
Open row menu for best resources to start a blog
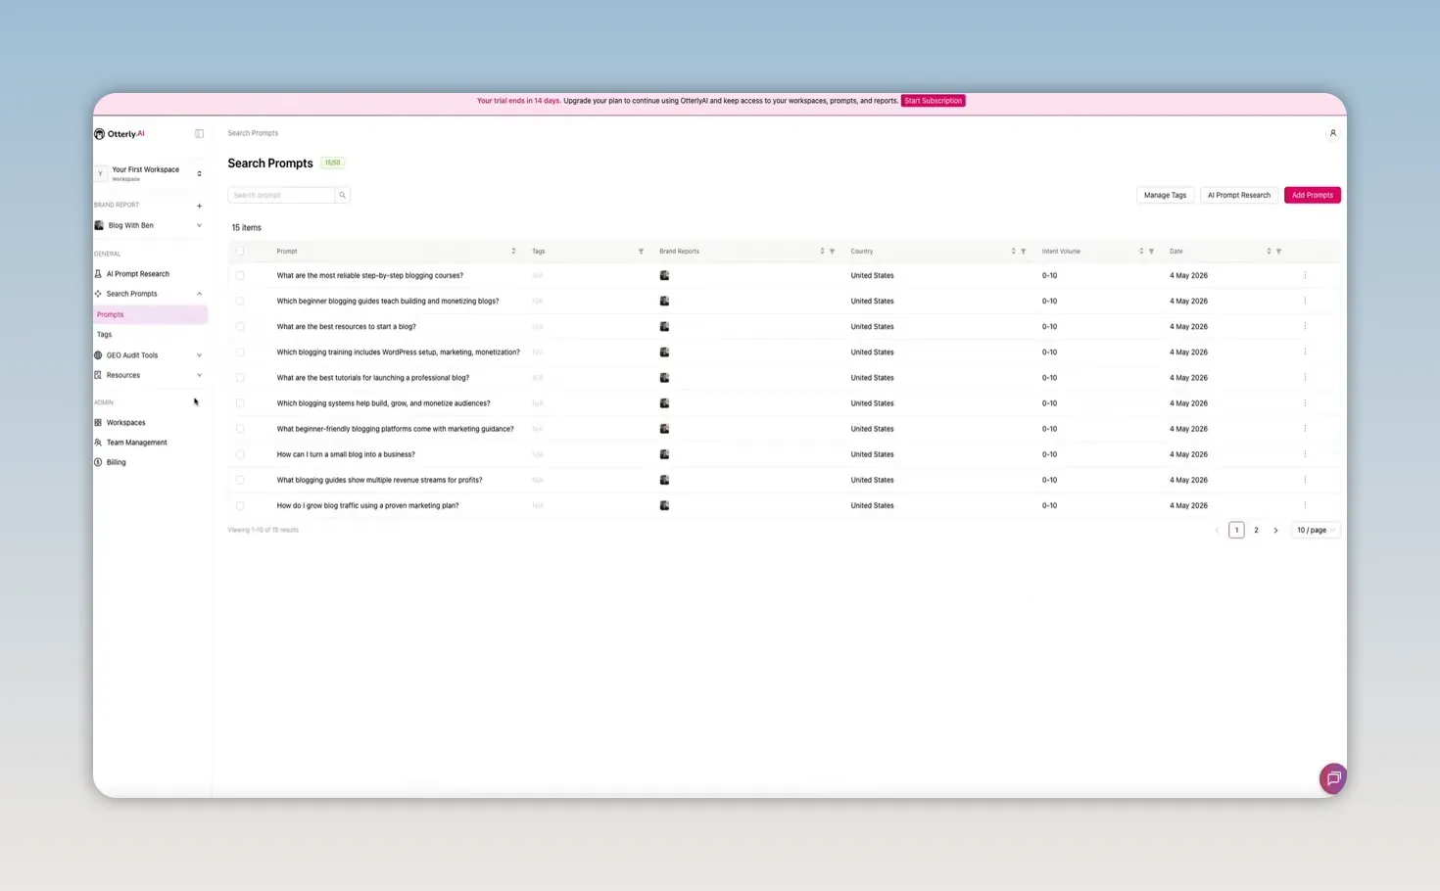click(1305, 326)
